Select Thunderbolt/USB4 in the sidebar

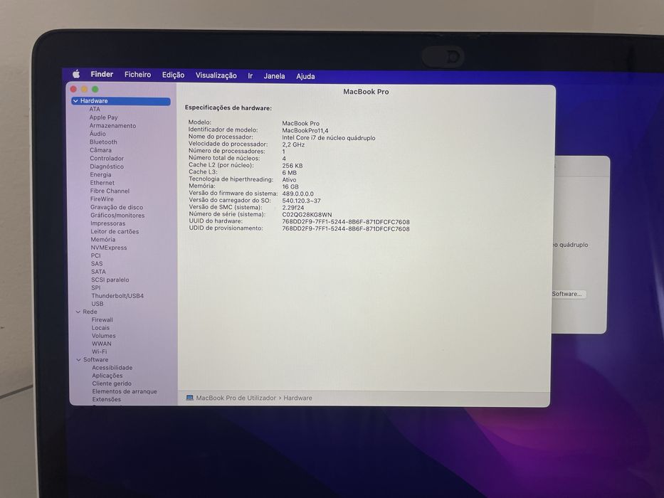117,295
